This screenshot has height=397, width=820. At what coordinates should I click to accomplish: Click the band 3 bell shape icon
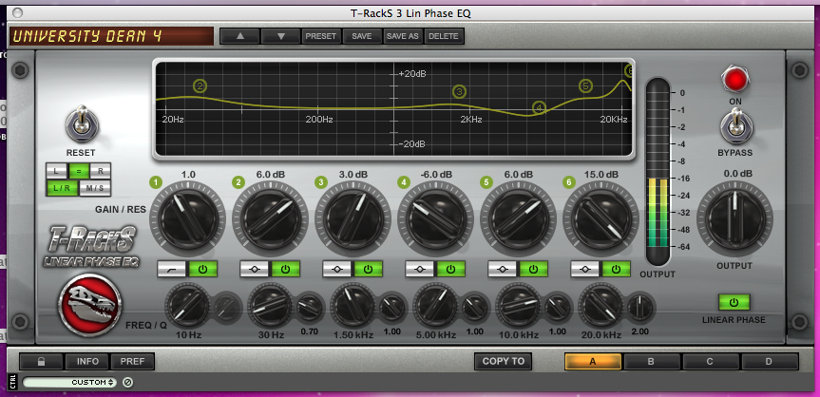pos(337,270)
